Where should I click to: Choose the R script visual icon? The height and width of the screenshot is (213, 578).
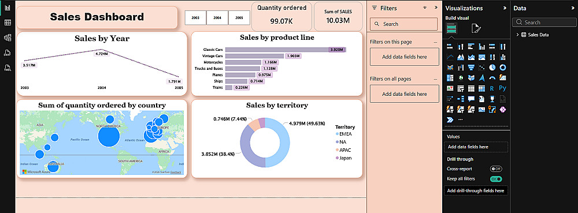tap(492, 88)
